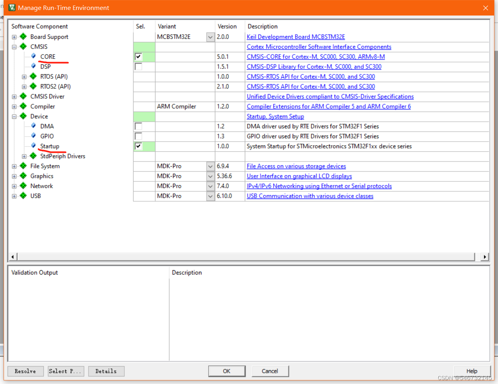Screen dimensions: 498x384
Task: Open the Startup, System Setup link
Action: (275, 116)
